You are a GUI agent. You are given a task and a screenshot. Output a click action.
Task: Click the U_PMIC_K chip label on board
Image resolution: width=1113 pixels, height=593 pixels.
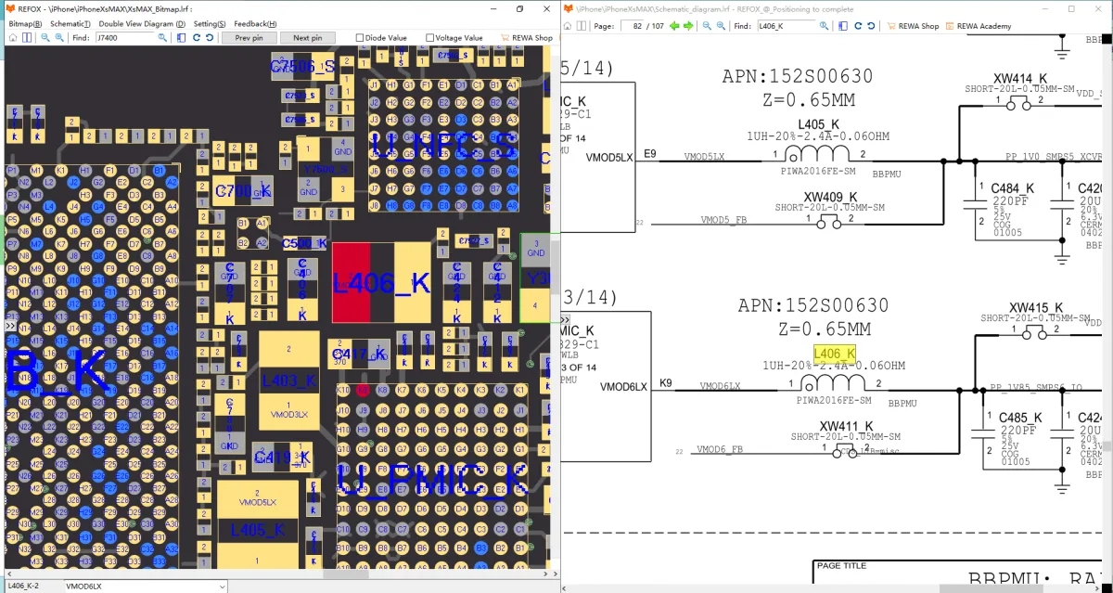431,483
